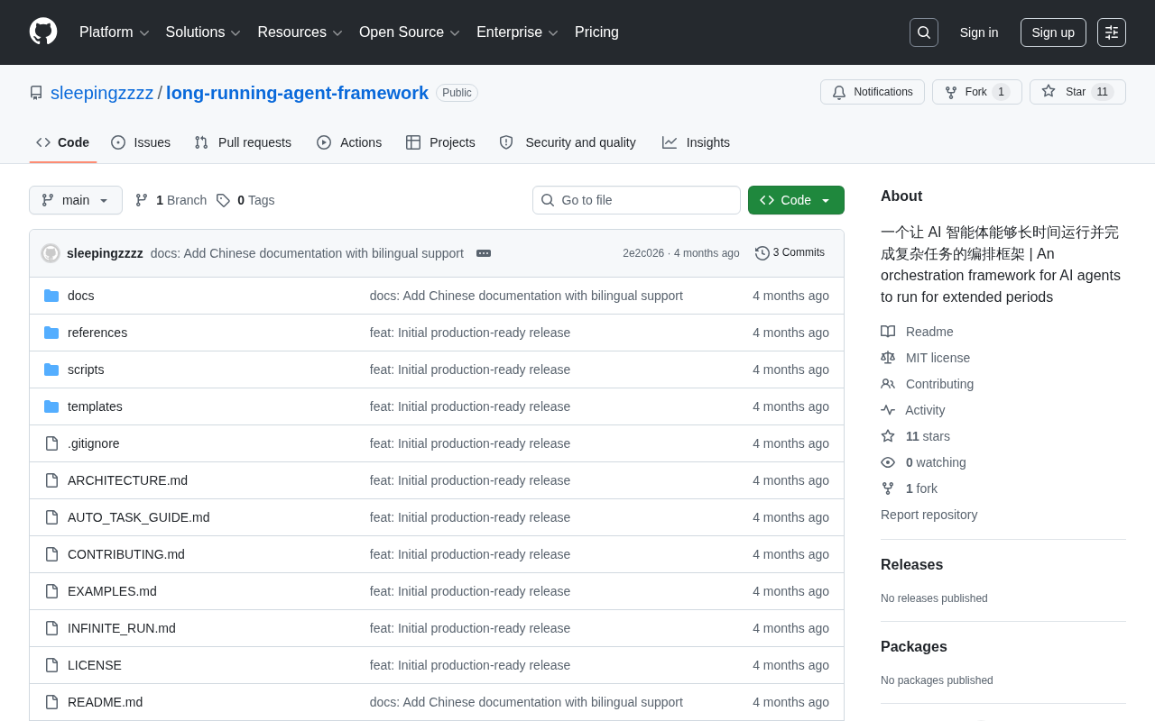1155x721 pixels.
Task: Click the ARCHITECTURE.md file icon
Action: coord(51,480)
